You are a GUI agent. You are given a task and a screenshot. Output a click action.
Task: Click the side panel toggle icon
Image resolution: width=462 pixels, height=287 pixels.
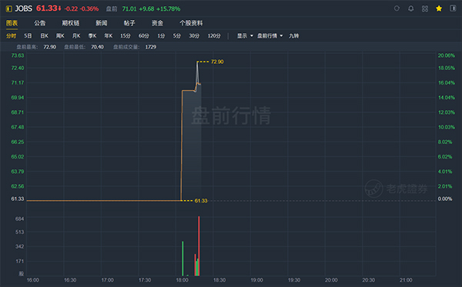[453, 8]
